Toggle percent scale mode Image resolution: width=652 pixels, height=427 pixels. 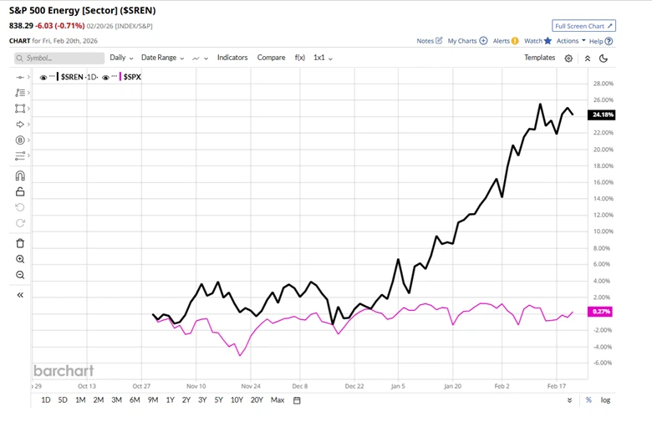pos(588,400)
